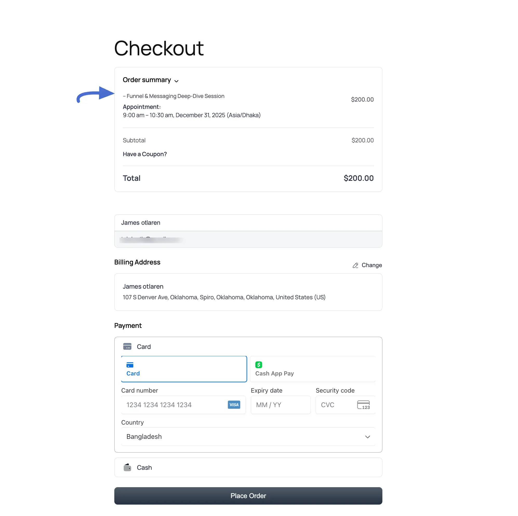Select the Cash payment option

pos(248,467)
